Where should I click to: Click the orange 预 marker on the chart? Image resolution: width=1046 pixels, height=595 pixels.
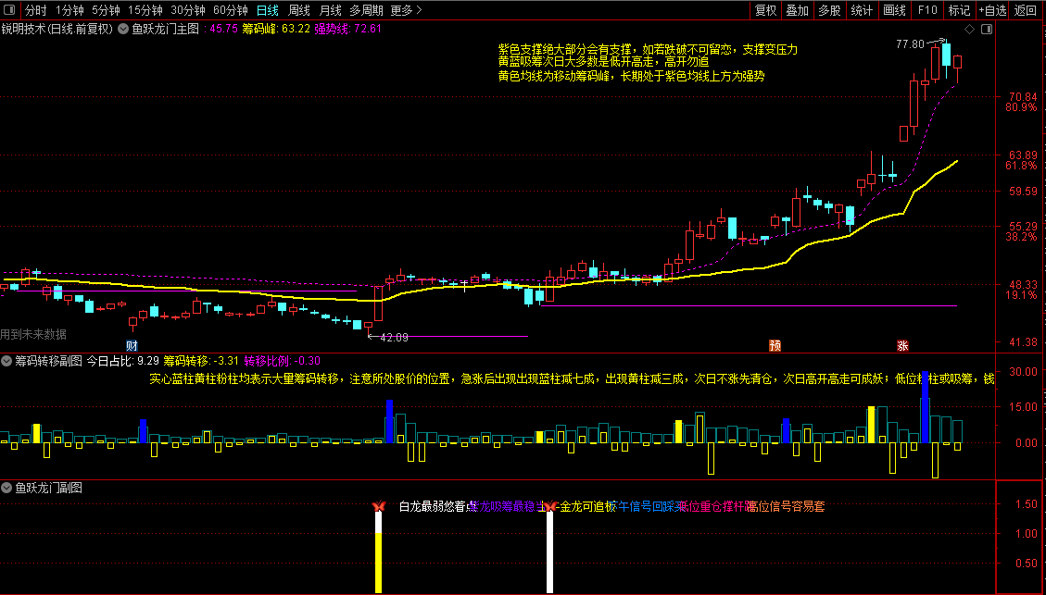775,345
